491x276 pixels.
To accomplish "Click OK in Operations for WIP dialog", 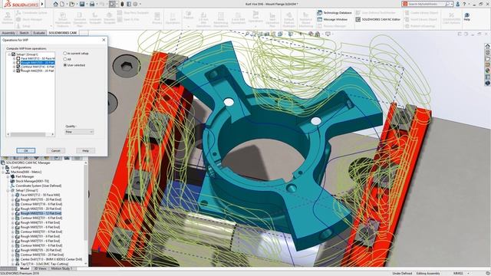I will coord(25,150).
